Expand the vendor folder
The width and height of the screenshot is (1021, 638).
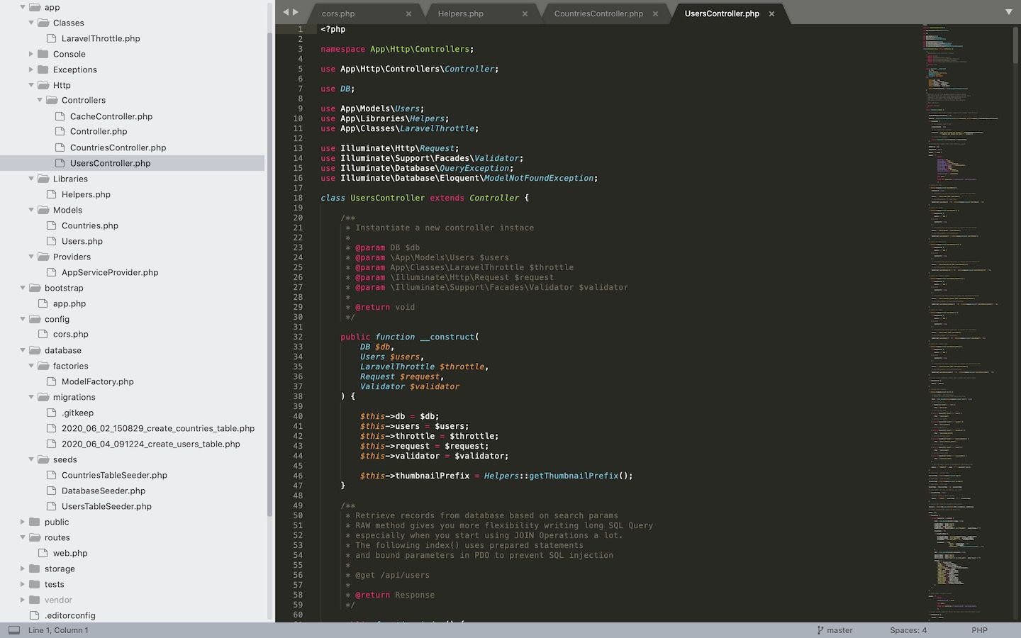[x=23, y=600]
